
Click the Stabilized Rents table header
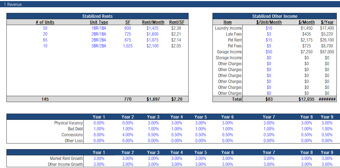pyautogui.click(x=97, y=16)
